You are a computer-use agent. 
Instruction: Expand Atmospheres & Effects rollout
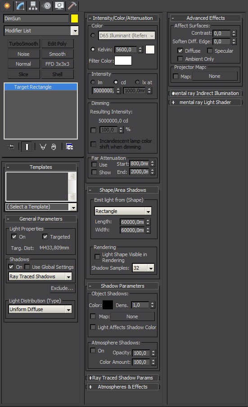(122, 387)
